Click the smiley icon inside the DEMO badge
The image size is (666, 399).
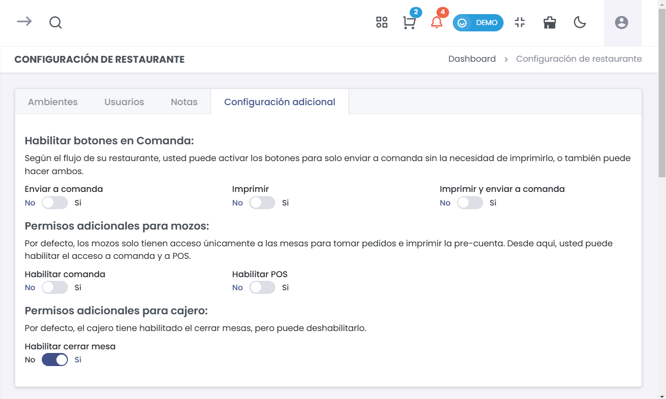pos(462,22)
